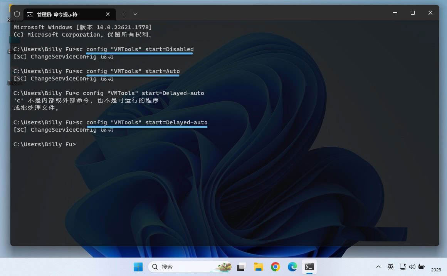The image size is (447, 276).
Task: Add a new terminal tab with plus button
Action: tap(124, 14)
